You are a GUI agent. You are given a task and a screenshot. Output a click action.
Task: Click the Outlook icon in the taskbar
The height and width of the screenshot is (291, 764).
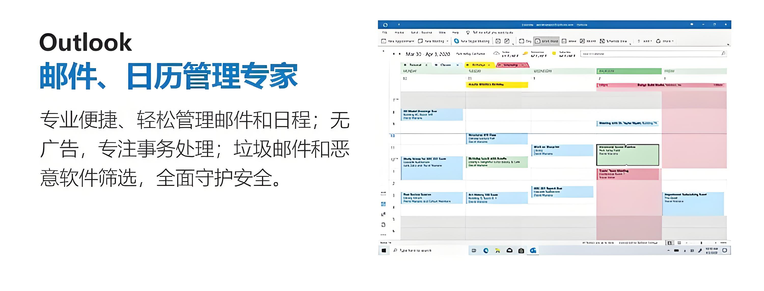[x=533, y=251]
